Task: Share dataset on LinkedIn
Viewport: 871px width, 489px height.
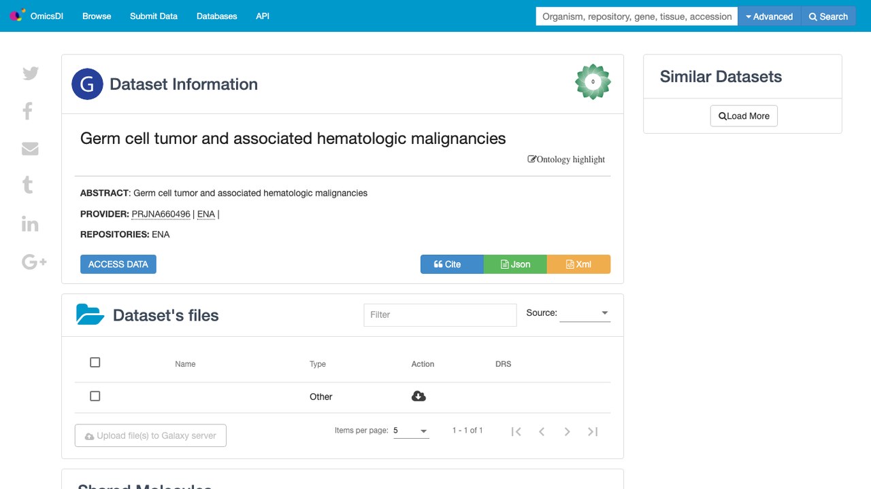Action: point(30,224)
